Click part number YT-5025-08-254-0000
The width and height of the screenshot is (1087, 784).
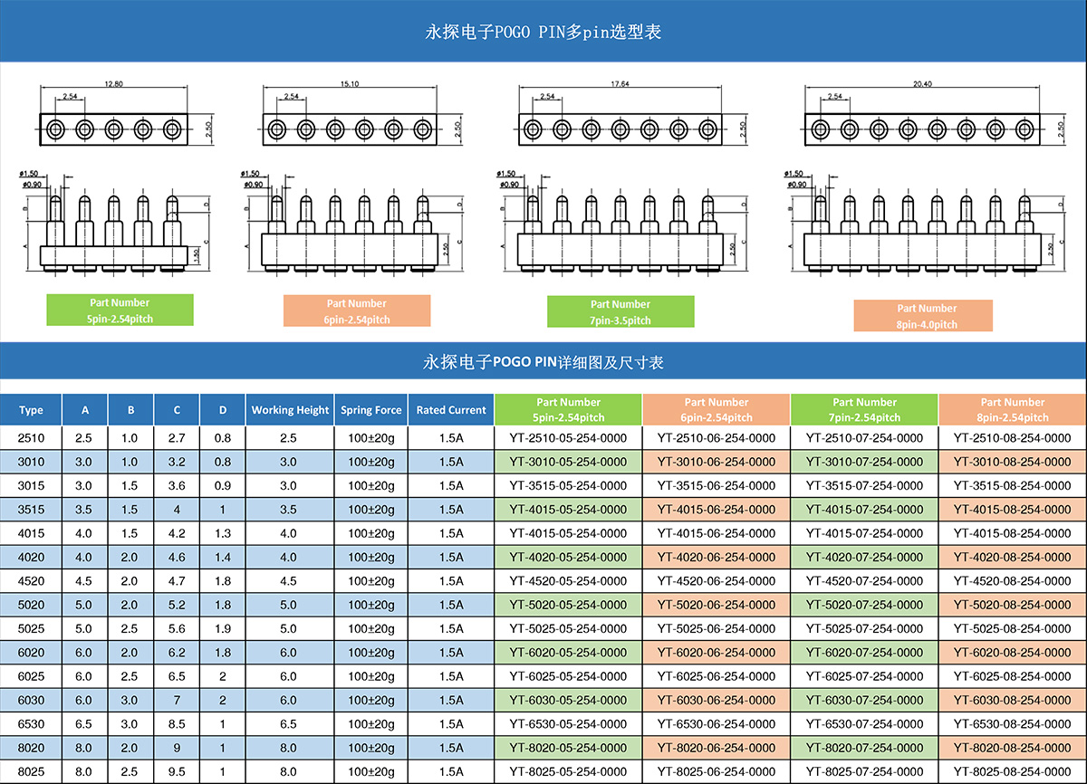click(x=1013, y=628)
